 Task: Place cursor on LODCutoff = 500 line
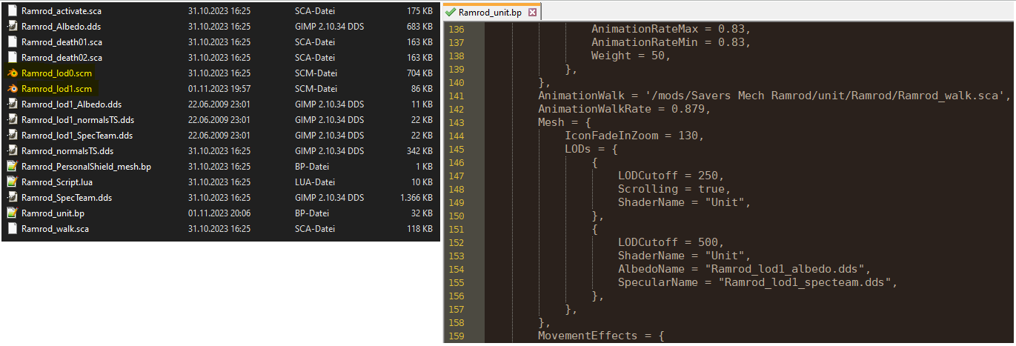[x=671, y=242]
